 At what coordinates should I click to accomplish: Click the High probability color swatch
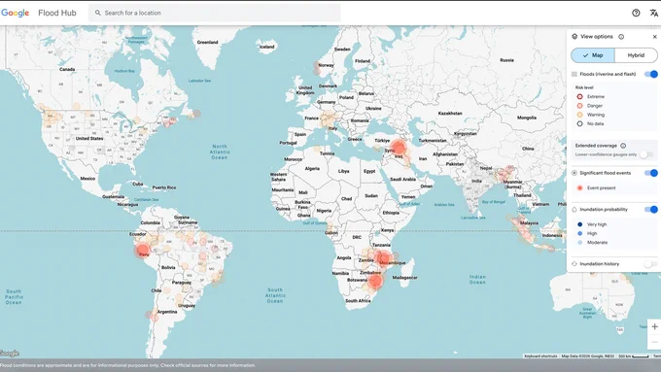579,233
